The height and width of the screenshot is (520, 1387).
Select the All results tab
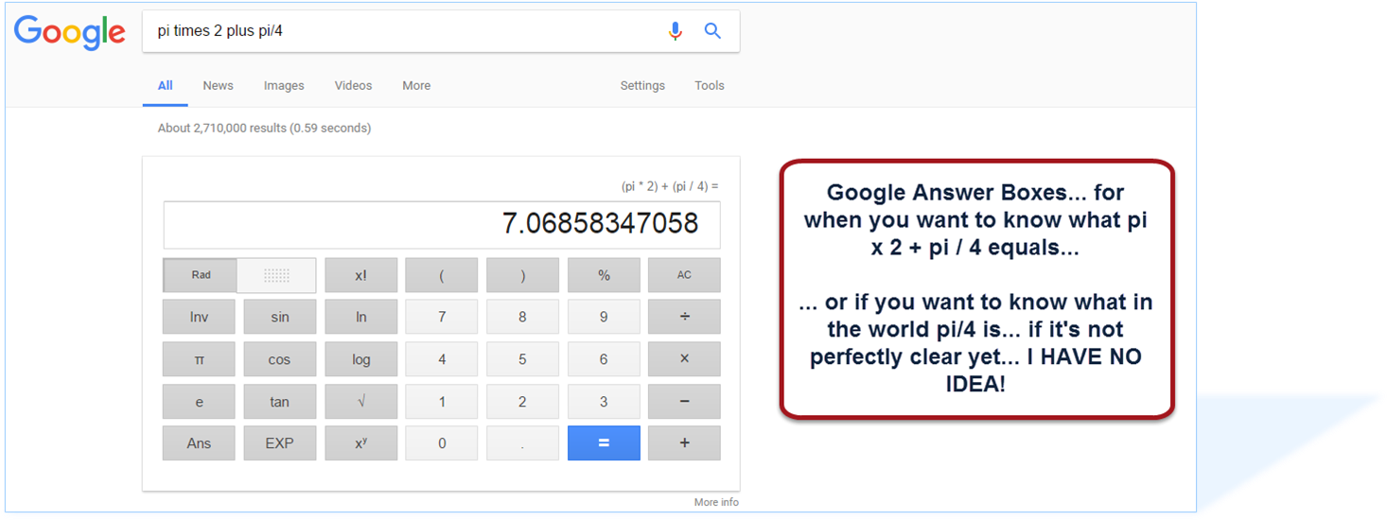tap(166, 86)
